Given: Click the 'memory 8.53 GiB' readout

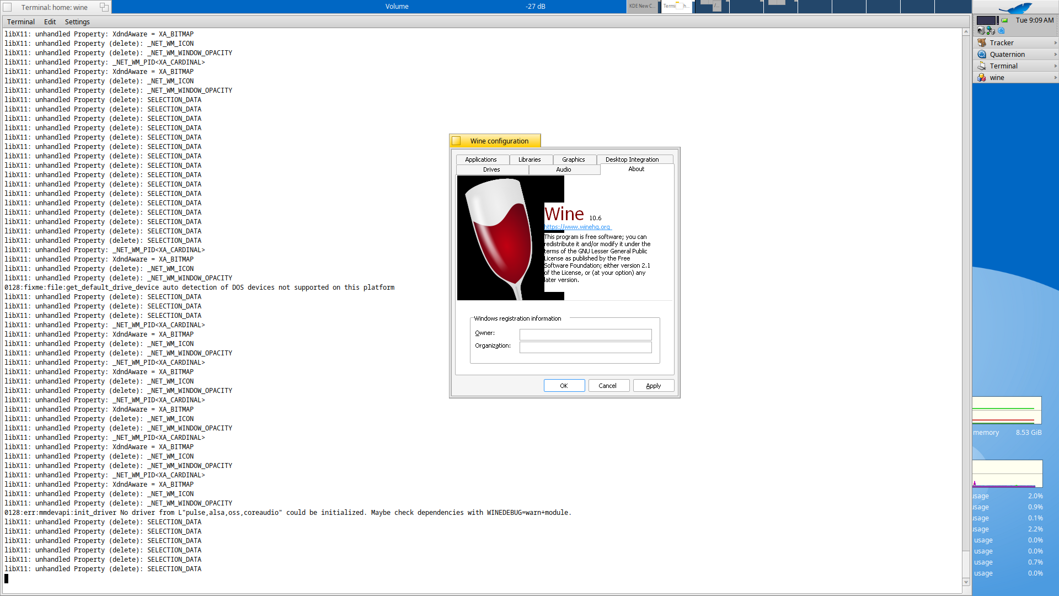Looking at the screenshot, I should tap(1007, 433).
